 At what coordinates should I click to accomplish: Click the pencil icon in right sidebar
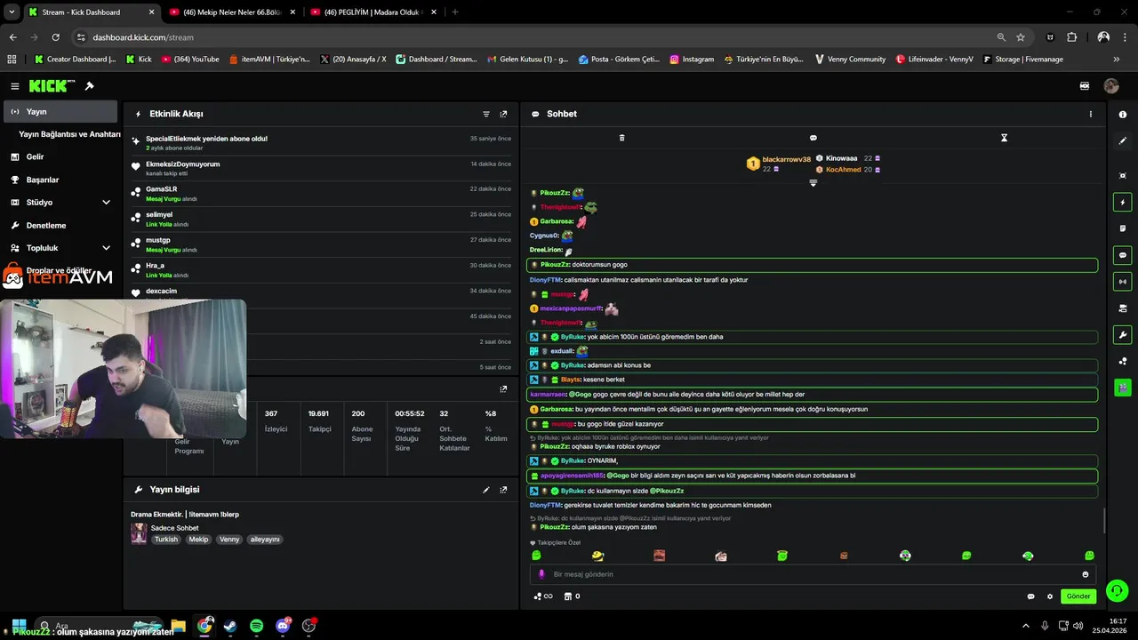pyautogui.click(x=1123, y=140)
